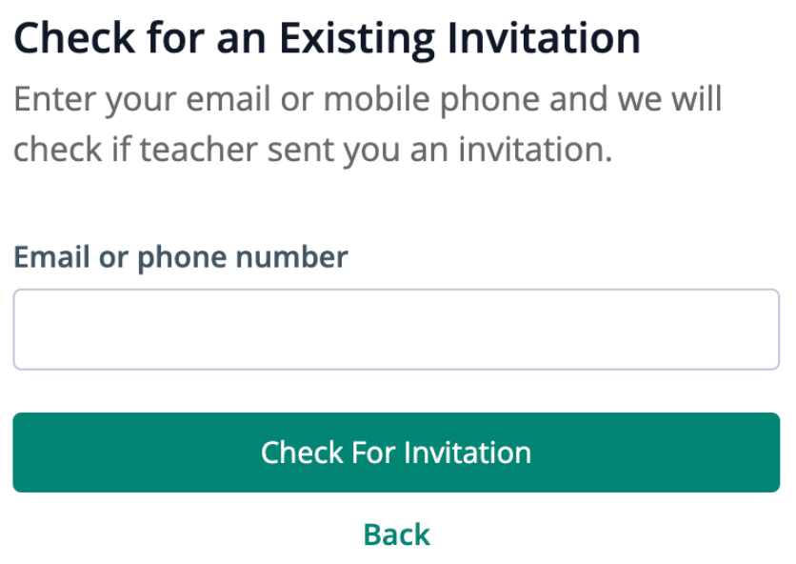796x564 pixels.
Task: Submit the form with the green button
Action: point(396,452)
